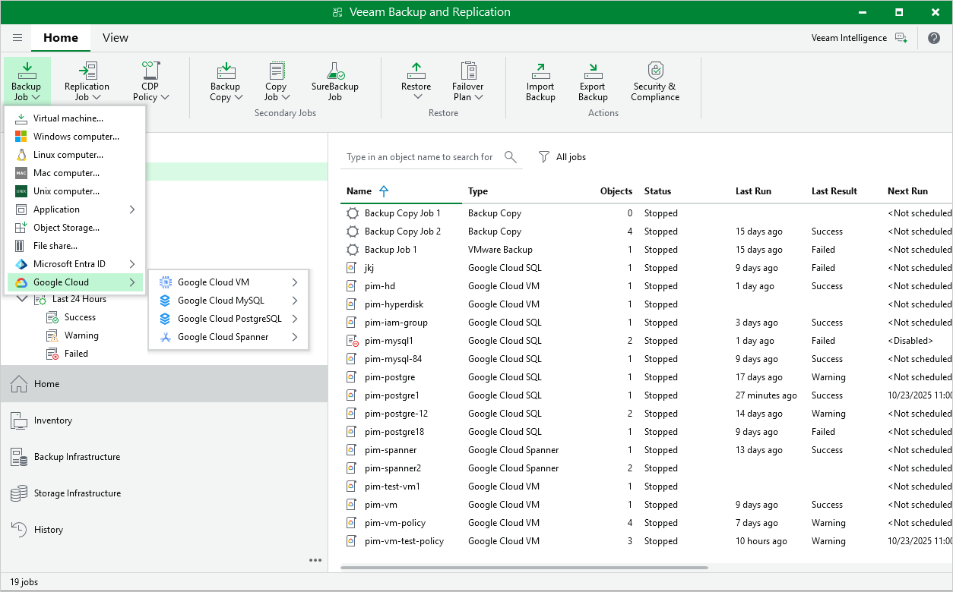Open Security & Compliance
The height and width of the screenshot is (592, 953).
[655, 81]
